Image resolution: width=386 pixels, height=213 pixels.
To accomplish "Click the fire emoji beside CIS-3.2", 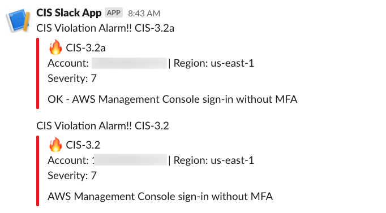I will (x=55, y=144).
